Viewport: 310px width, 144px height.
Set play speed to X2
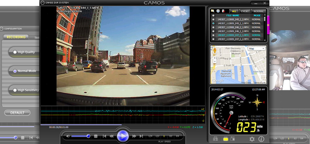(x=170, y=136)
